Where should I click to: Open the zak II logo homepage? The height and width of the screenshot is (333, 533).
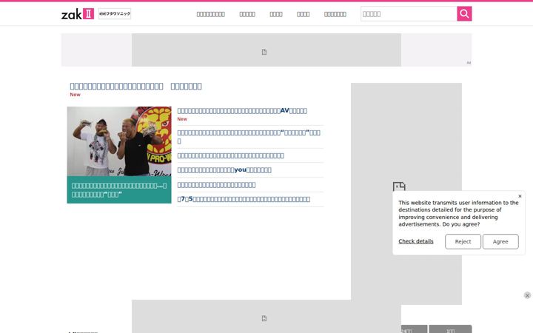pos(78,14)
